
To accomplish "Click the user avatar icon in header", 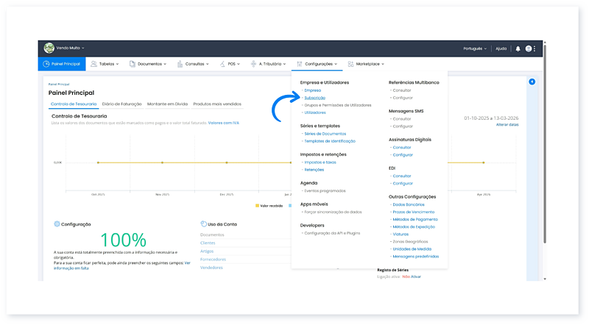I will pos(529,49).
